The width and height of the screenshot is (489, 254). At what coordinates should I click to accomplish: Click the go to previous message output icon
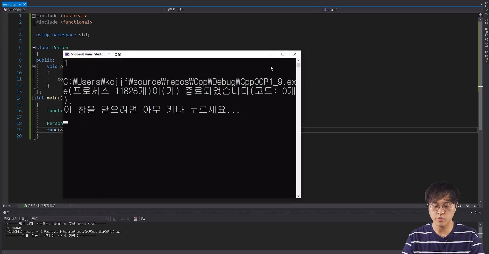(x=122, y=219)
